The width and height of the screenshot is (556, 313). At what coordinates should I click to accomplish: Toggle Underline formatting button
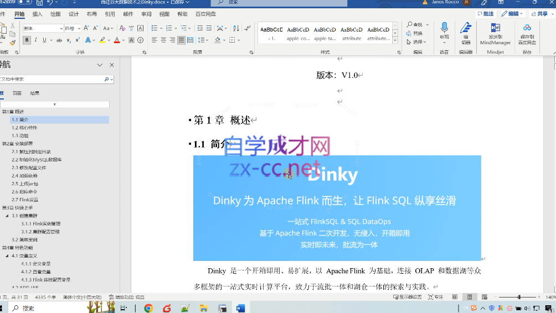pyautogui.click(x=44, y=40)
